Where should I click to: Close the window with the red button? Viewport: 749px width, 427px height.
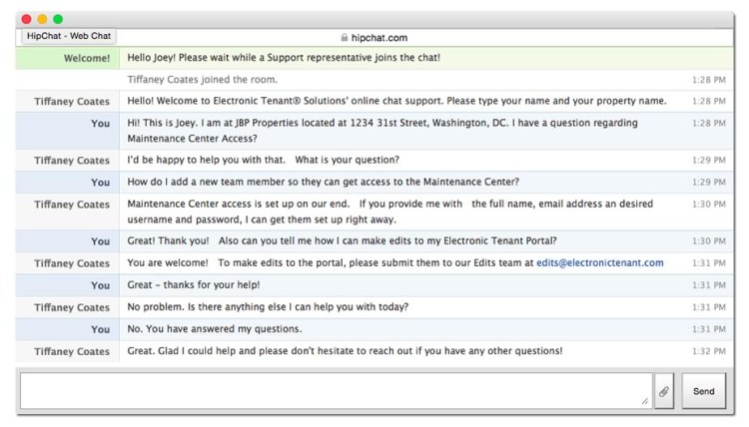(26, 19)
